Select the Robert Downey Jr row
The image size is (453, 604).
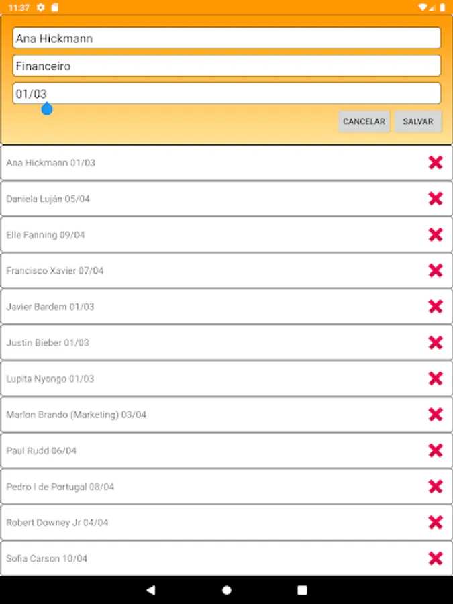[x=201, y=522]
